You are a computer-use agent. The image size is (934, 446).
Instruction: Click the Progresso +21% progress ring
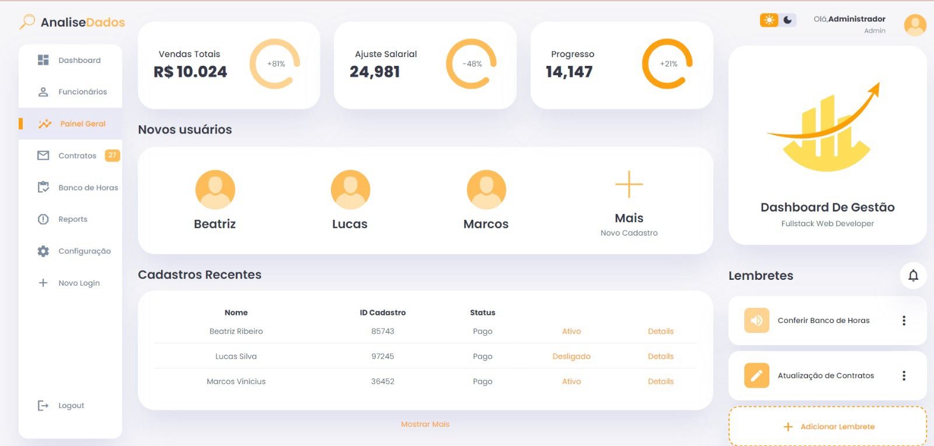tap(667, 64)
